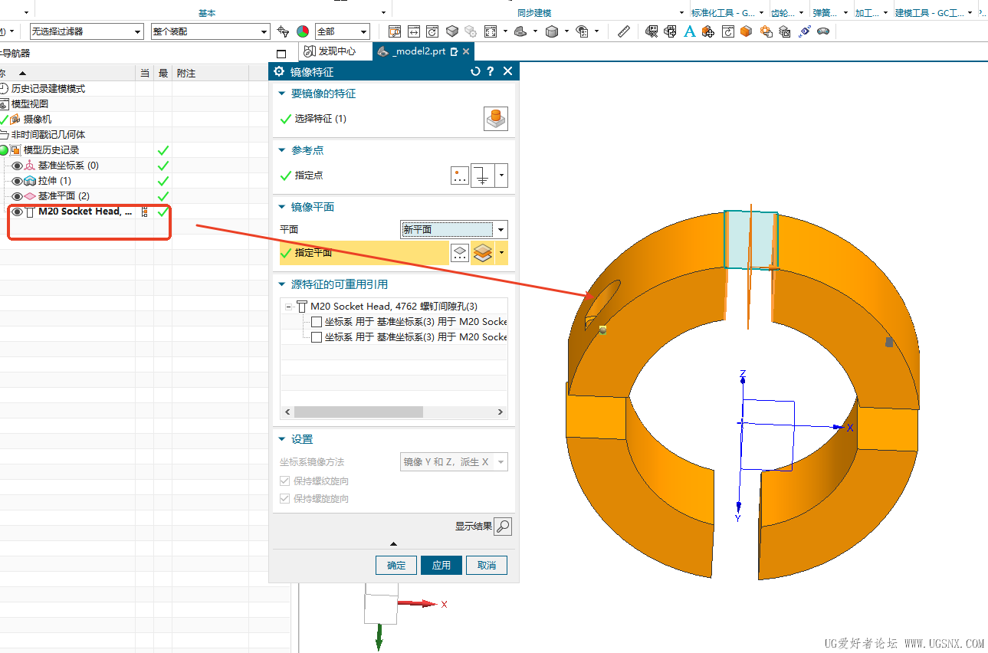The height and width of the screenshot is (653, 988).
Task: Click the 确定 button
Action: tap(396, 566)
